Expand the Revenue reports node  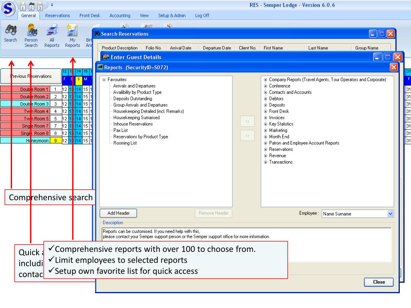tap(266, 156)
